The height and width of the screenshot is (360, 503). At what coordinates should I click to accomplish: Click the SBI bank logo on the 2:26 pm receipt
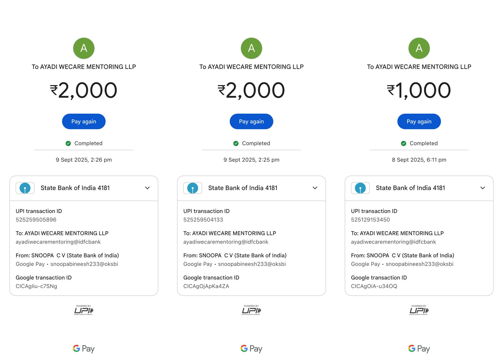[x=25, y=188]
